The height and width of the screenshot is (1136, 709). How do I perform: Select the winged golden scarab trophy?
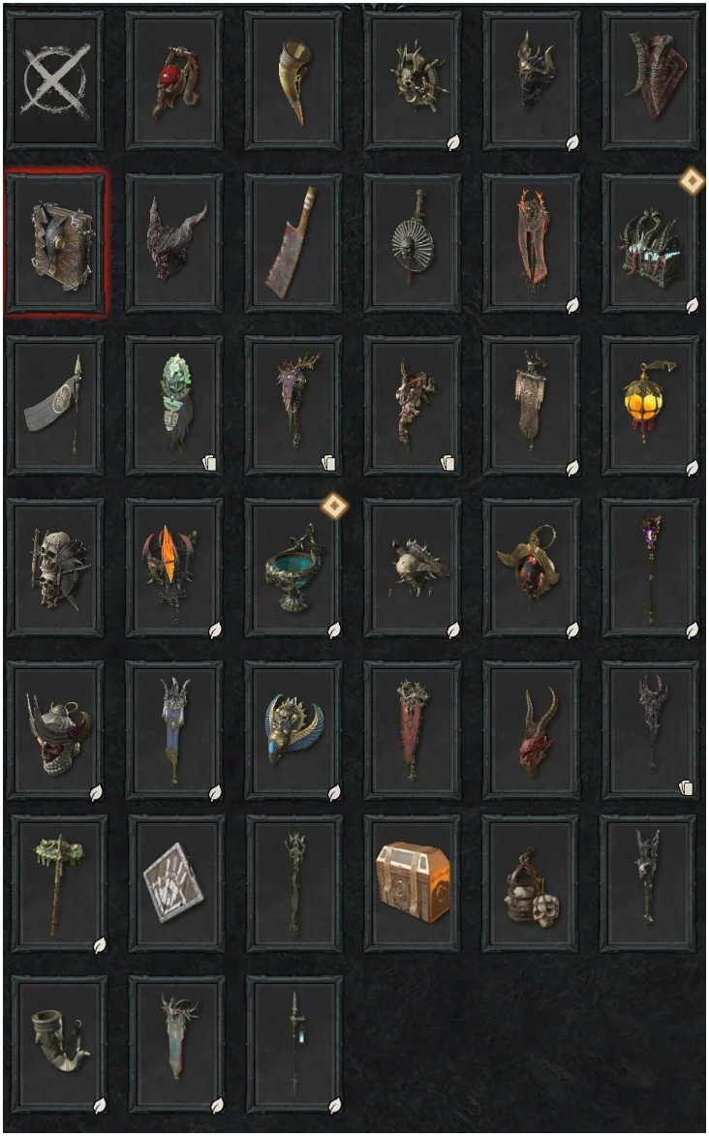293,729
